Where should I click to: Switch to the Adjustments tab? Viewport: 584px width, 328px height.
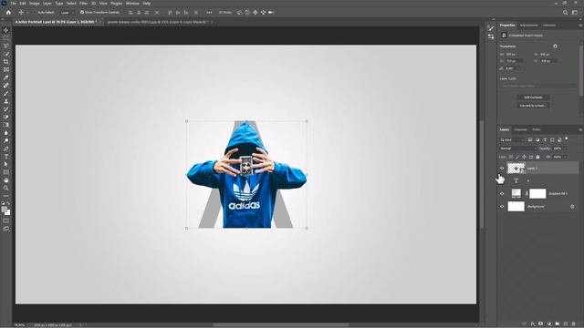[528, 26]
